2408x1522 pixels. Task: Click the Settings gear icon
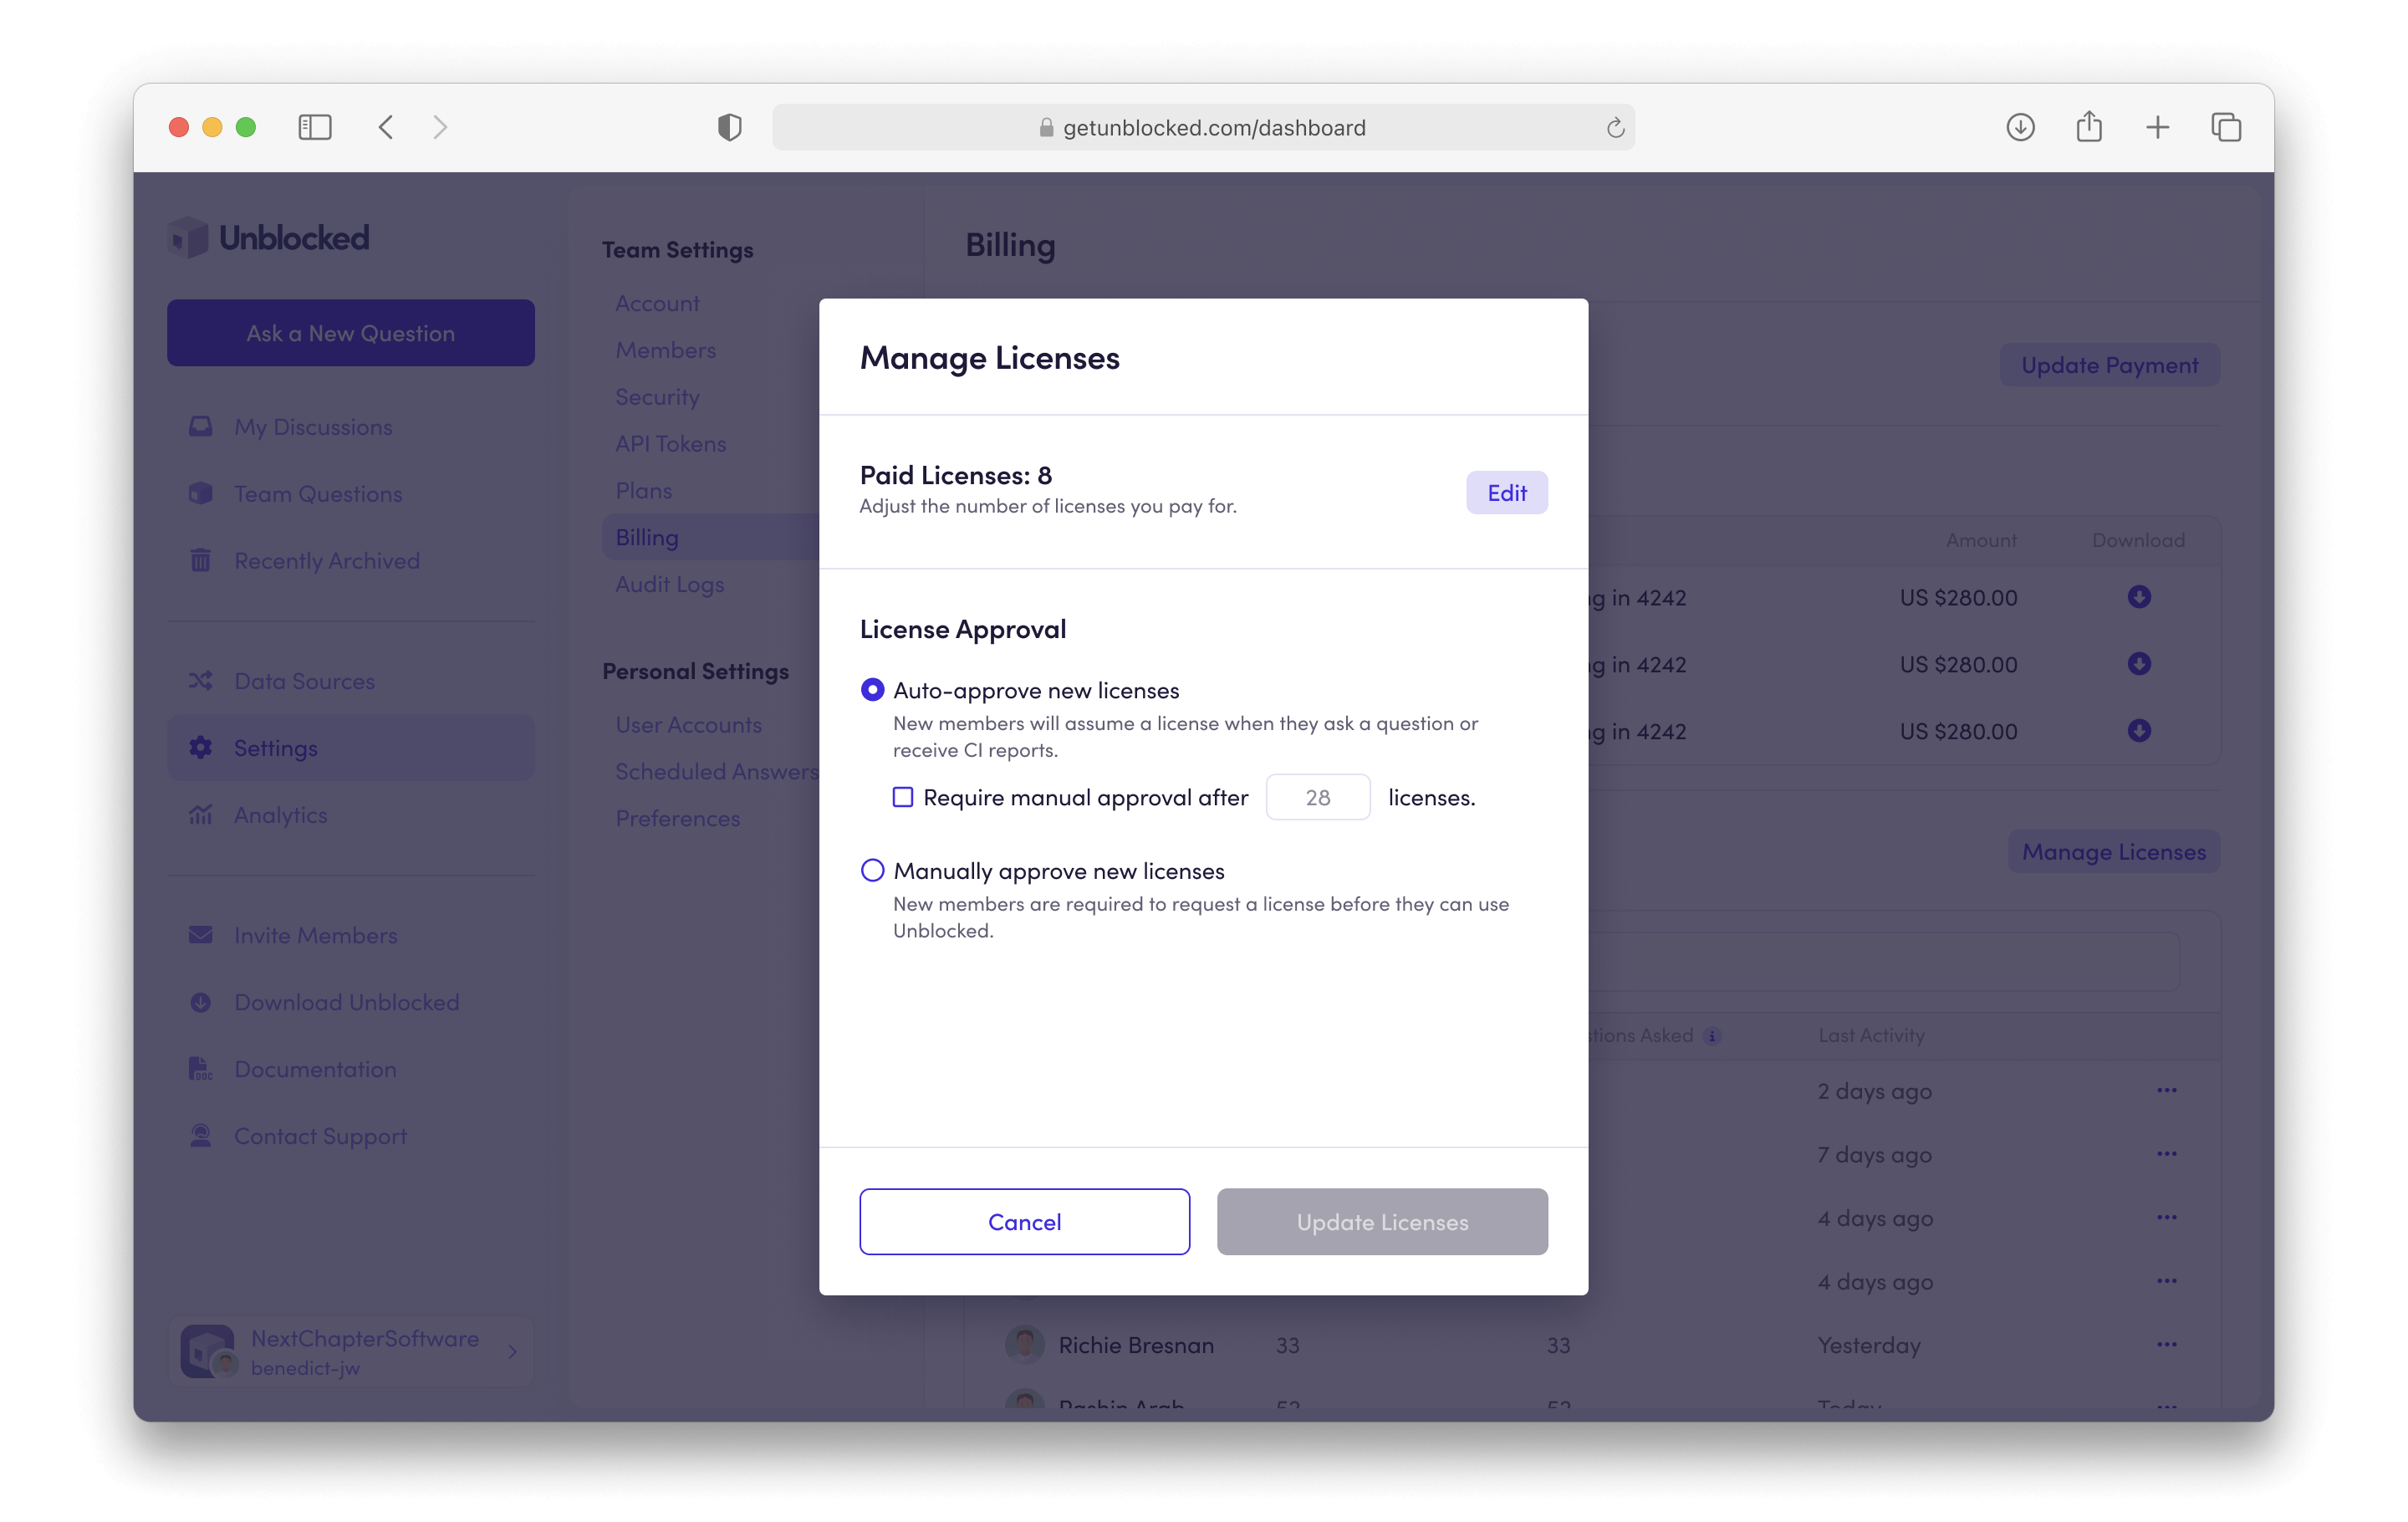tap(200, 748)
